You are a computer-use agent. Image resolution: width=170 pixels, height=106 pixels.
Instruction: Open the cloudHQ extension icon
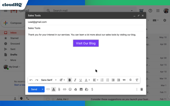tap(141, 11)
